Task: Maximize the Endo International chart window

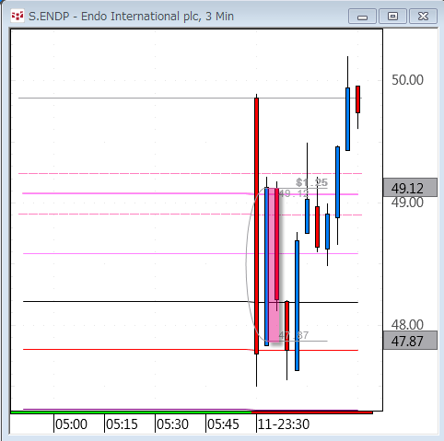Action: pyautogui.click(x=392, y=17)
